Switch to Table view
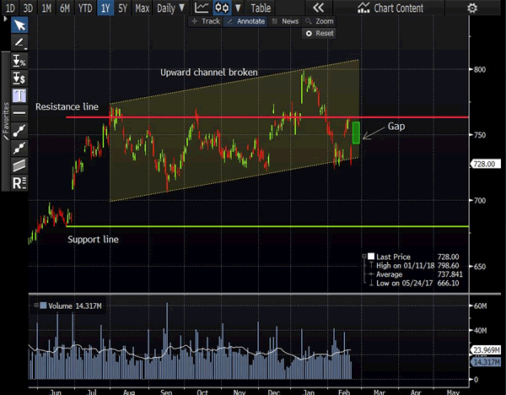This screenshot has width=506, height=395. pyautogui.click(x=261, y=8)
